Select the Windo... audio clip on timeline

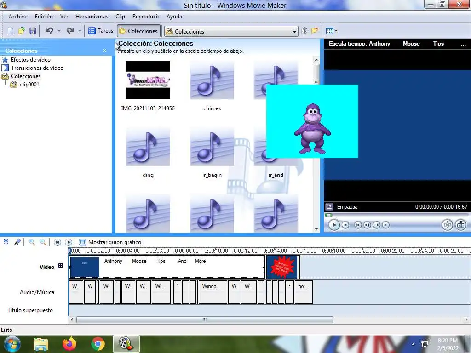pyautogui.click(x=213, y=292)
